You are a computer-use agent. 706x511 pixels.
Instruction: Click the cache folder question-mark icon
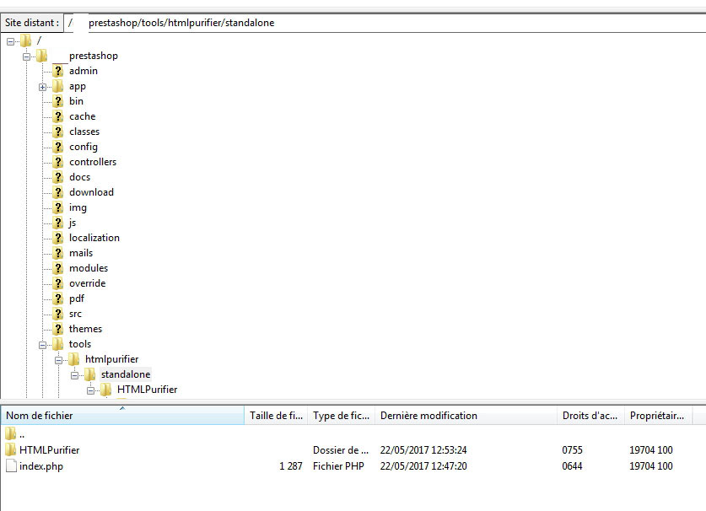tap(57, 116)
